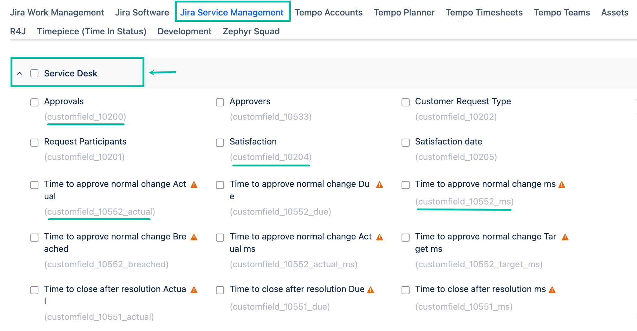Screen dimensions: 637x331
Task: Open the Jira Work Management tab
Action: click(57, 12)
